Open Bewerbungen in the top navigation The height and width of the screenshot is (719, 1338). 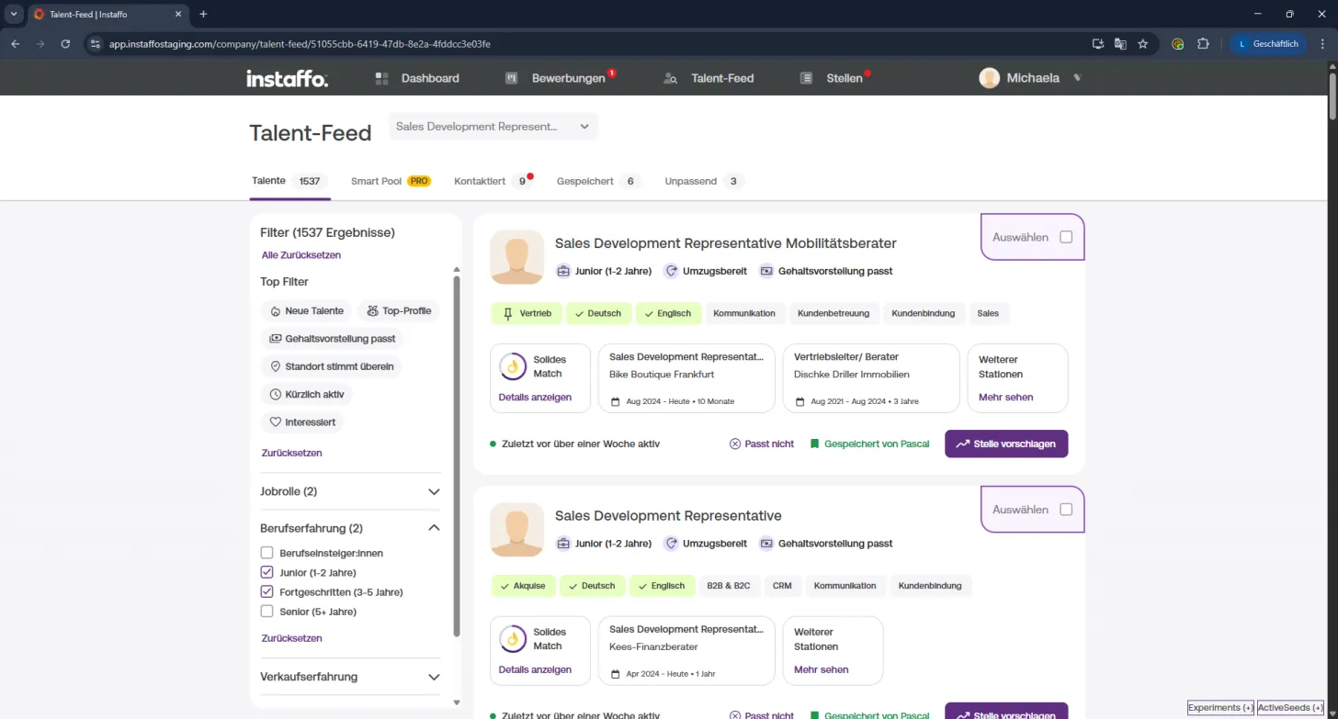pos(559,78)
